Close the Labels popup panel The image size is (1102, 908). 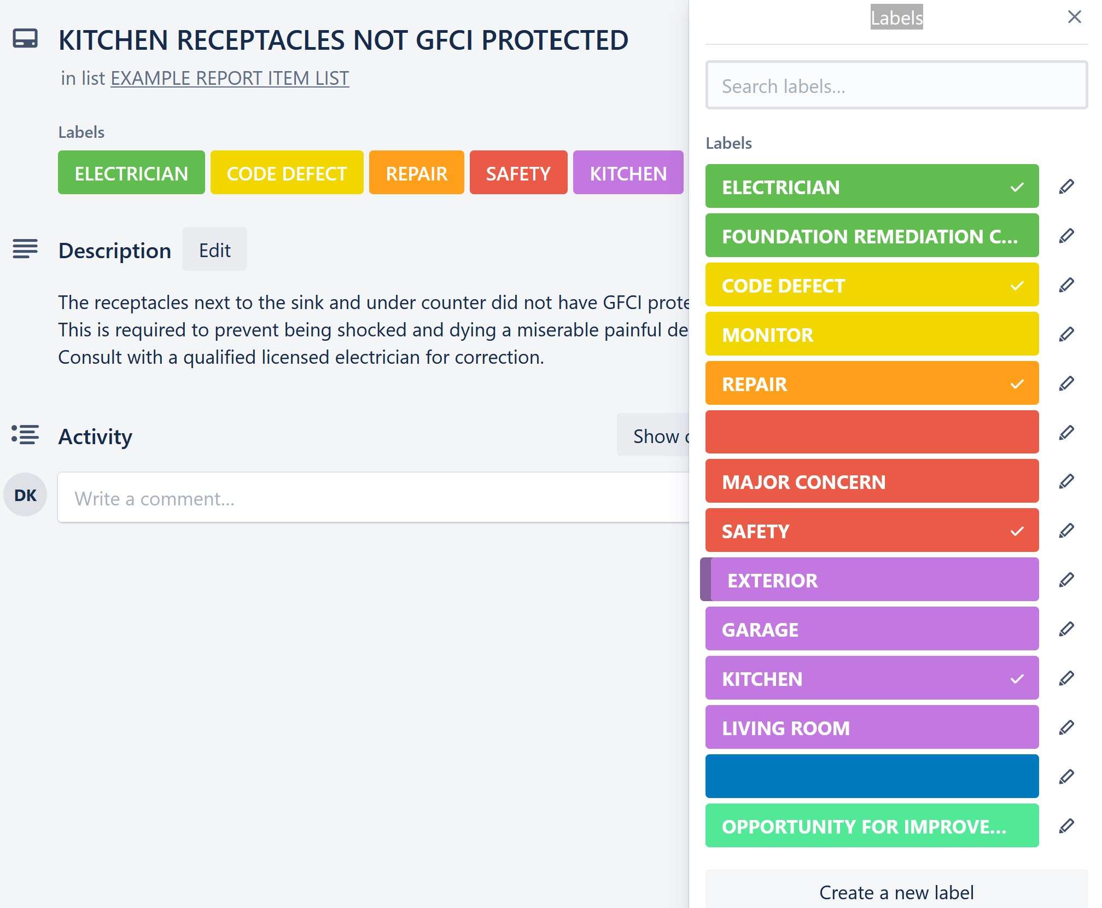point(1075,17)
